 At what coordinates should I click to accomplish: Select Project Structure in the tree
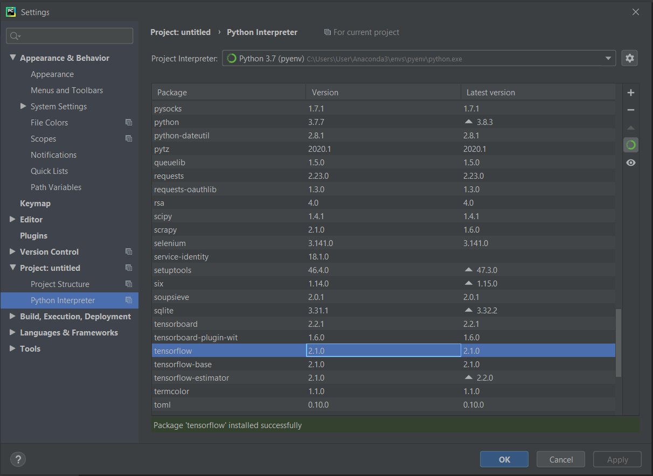click(x=60, y=284)
